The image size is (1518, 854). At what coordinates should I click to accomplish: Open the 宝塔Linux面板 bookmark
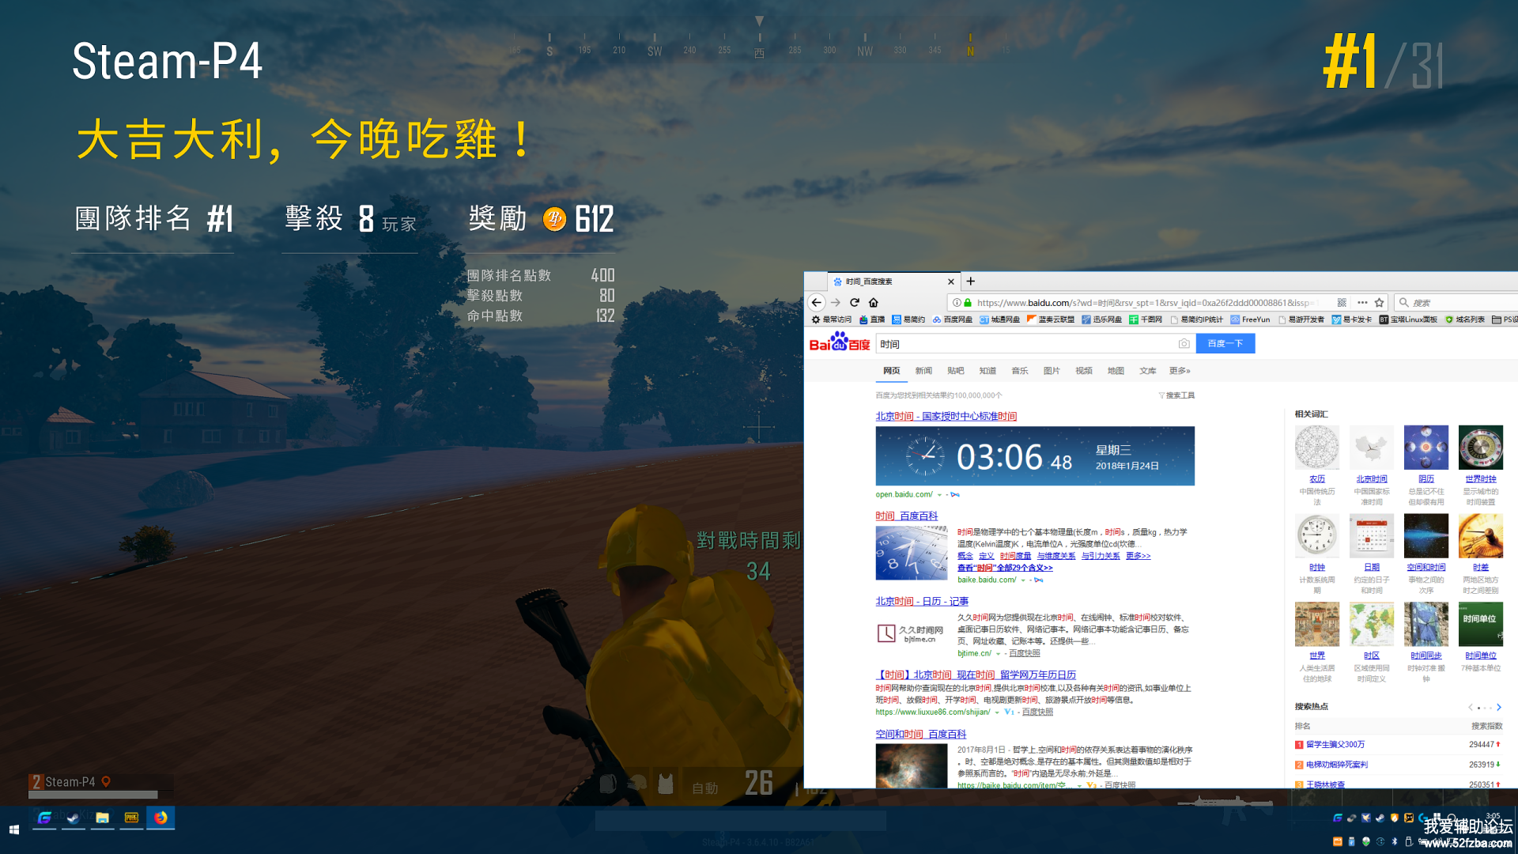1408,319
